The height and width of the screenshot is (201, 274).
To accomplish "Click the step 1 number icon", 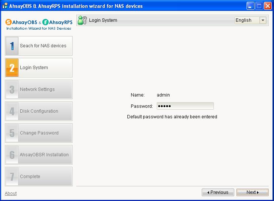I will click(x=12, y=46).
